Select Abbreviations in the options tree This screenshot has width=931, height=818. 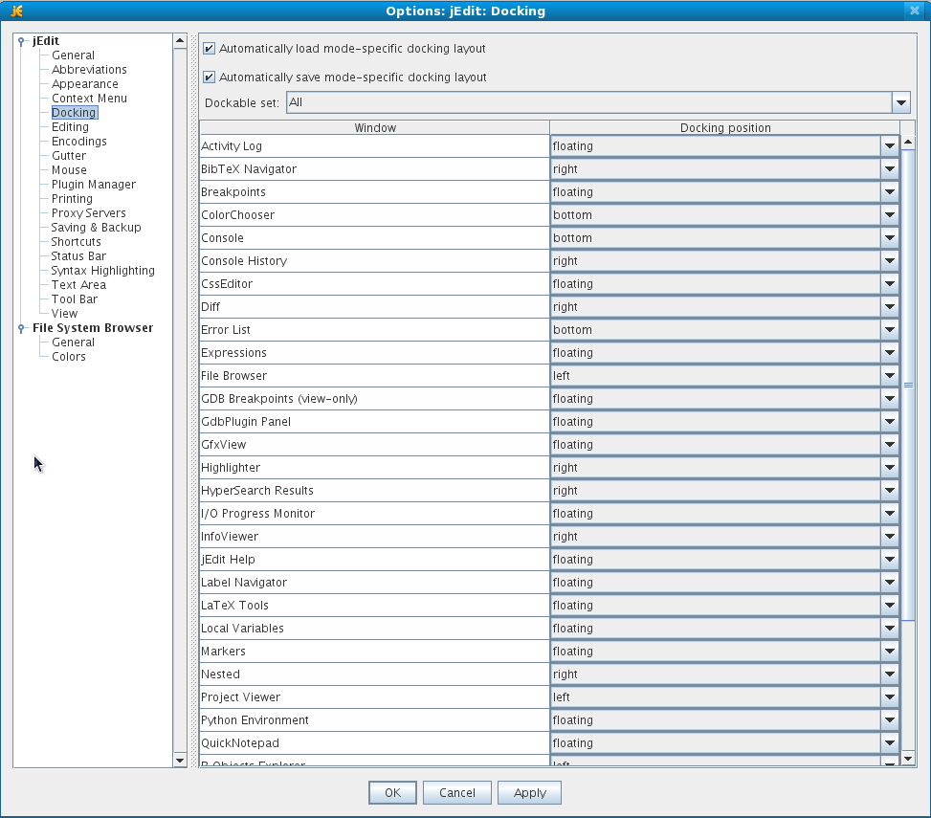point(89,70)
